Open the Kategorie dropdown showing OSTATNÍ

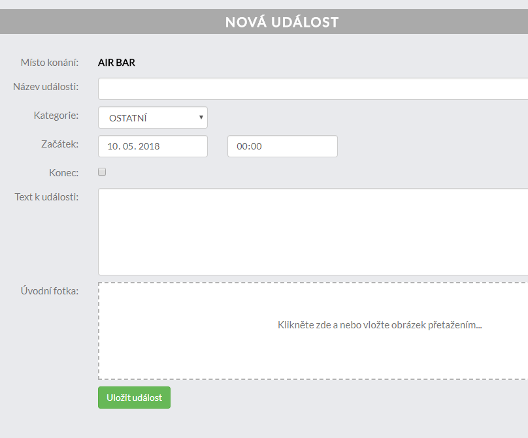(x=152, y=117)
